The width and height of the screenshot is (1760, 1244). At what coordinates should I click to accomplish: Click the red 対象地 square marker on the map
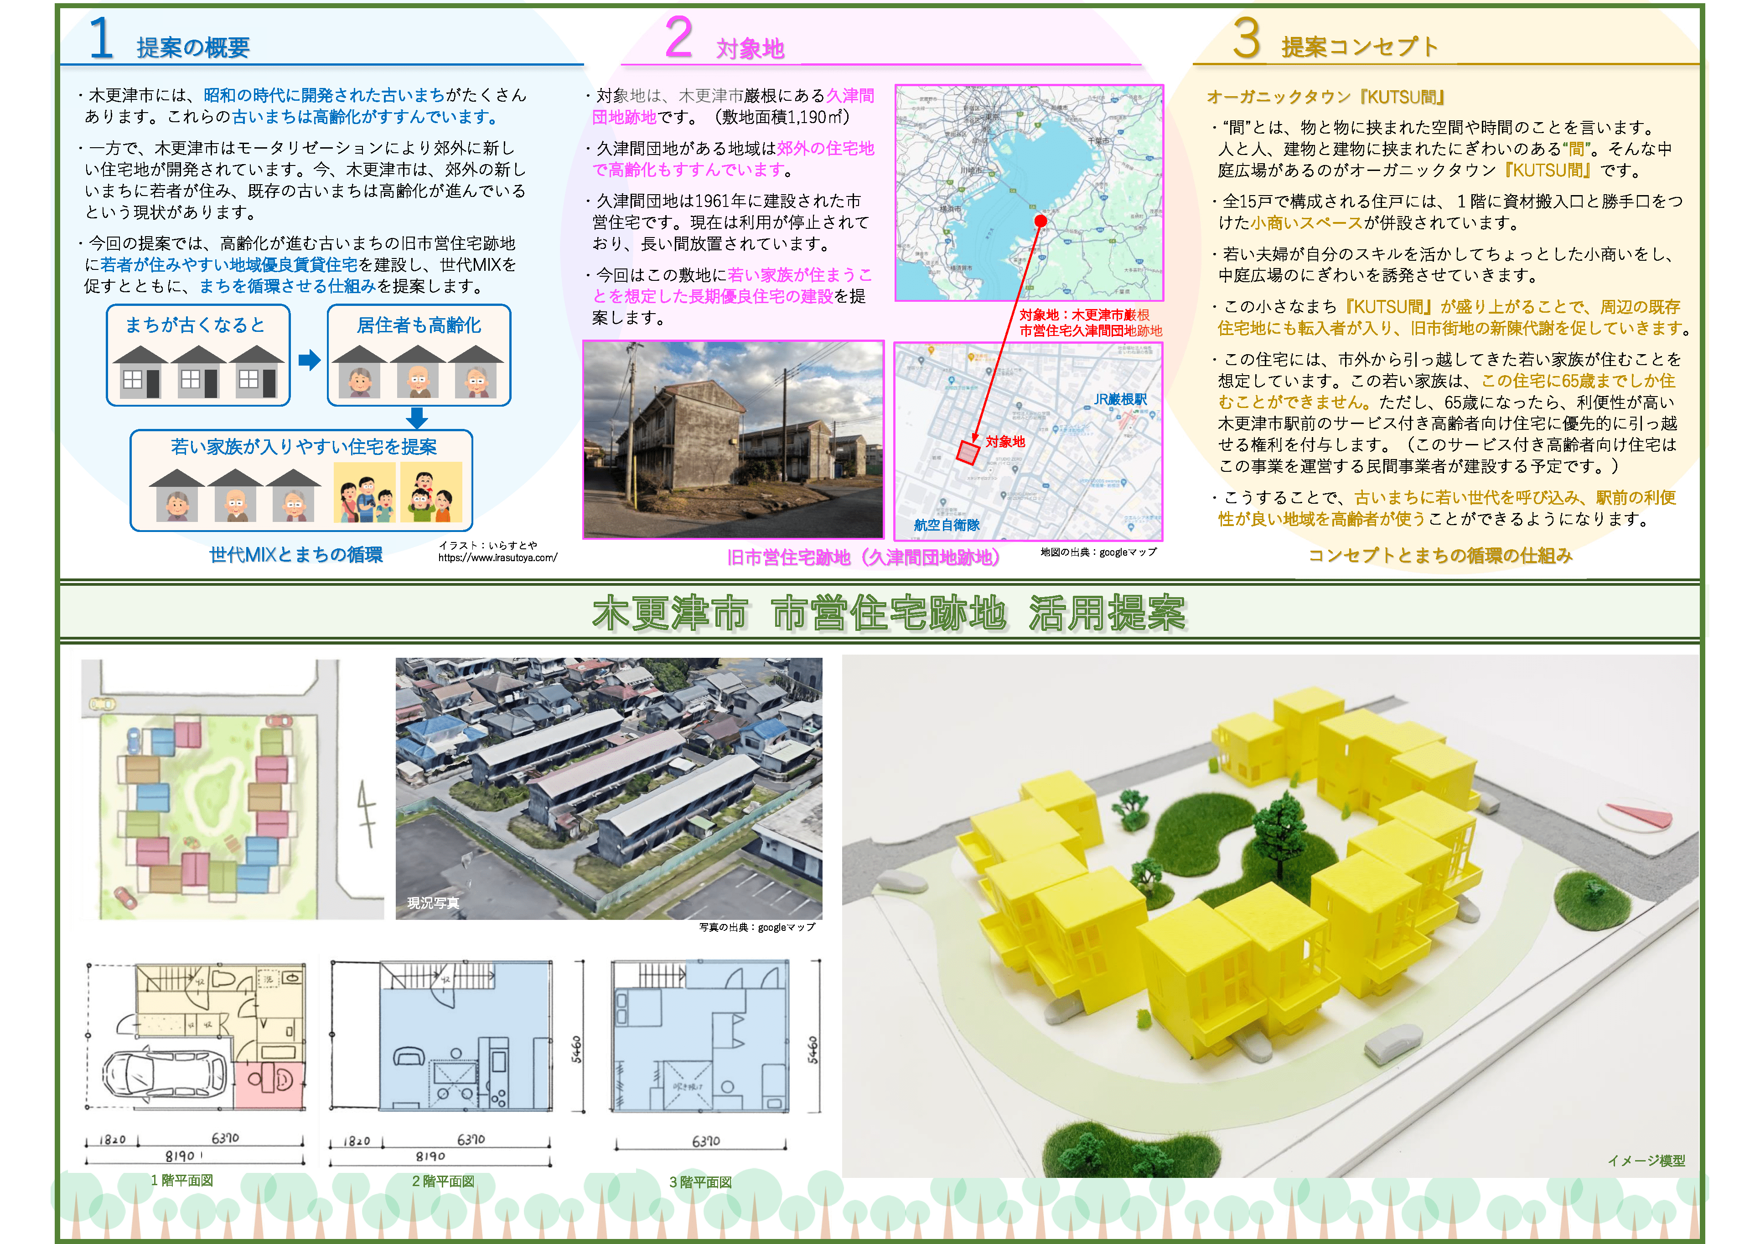click(x=968, y=452)
